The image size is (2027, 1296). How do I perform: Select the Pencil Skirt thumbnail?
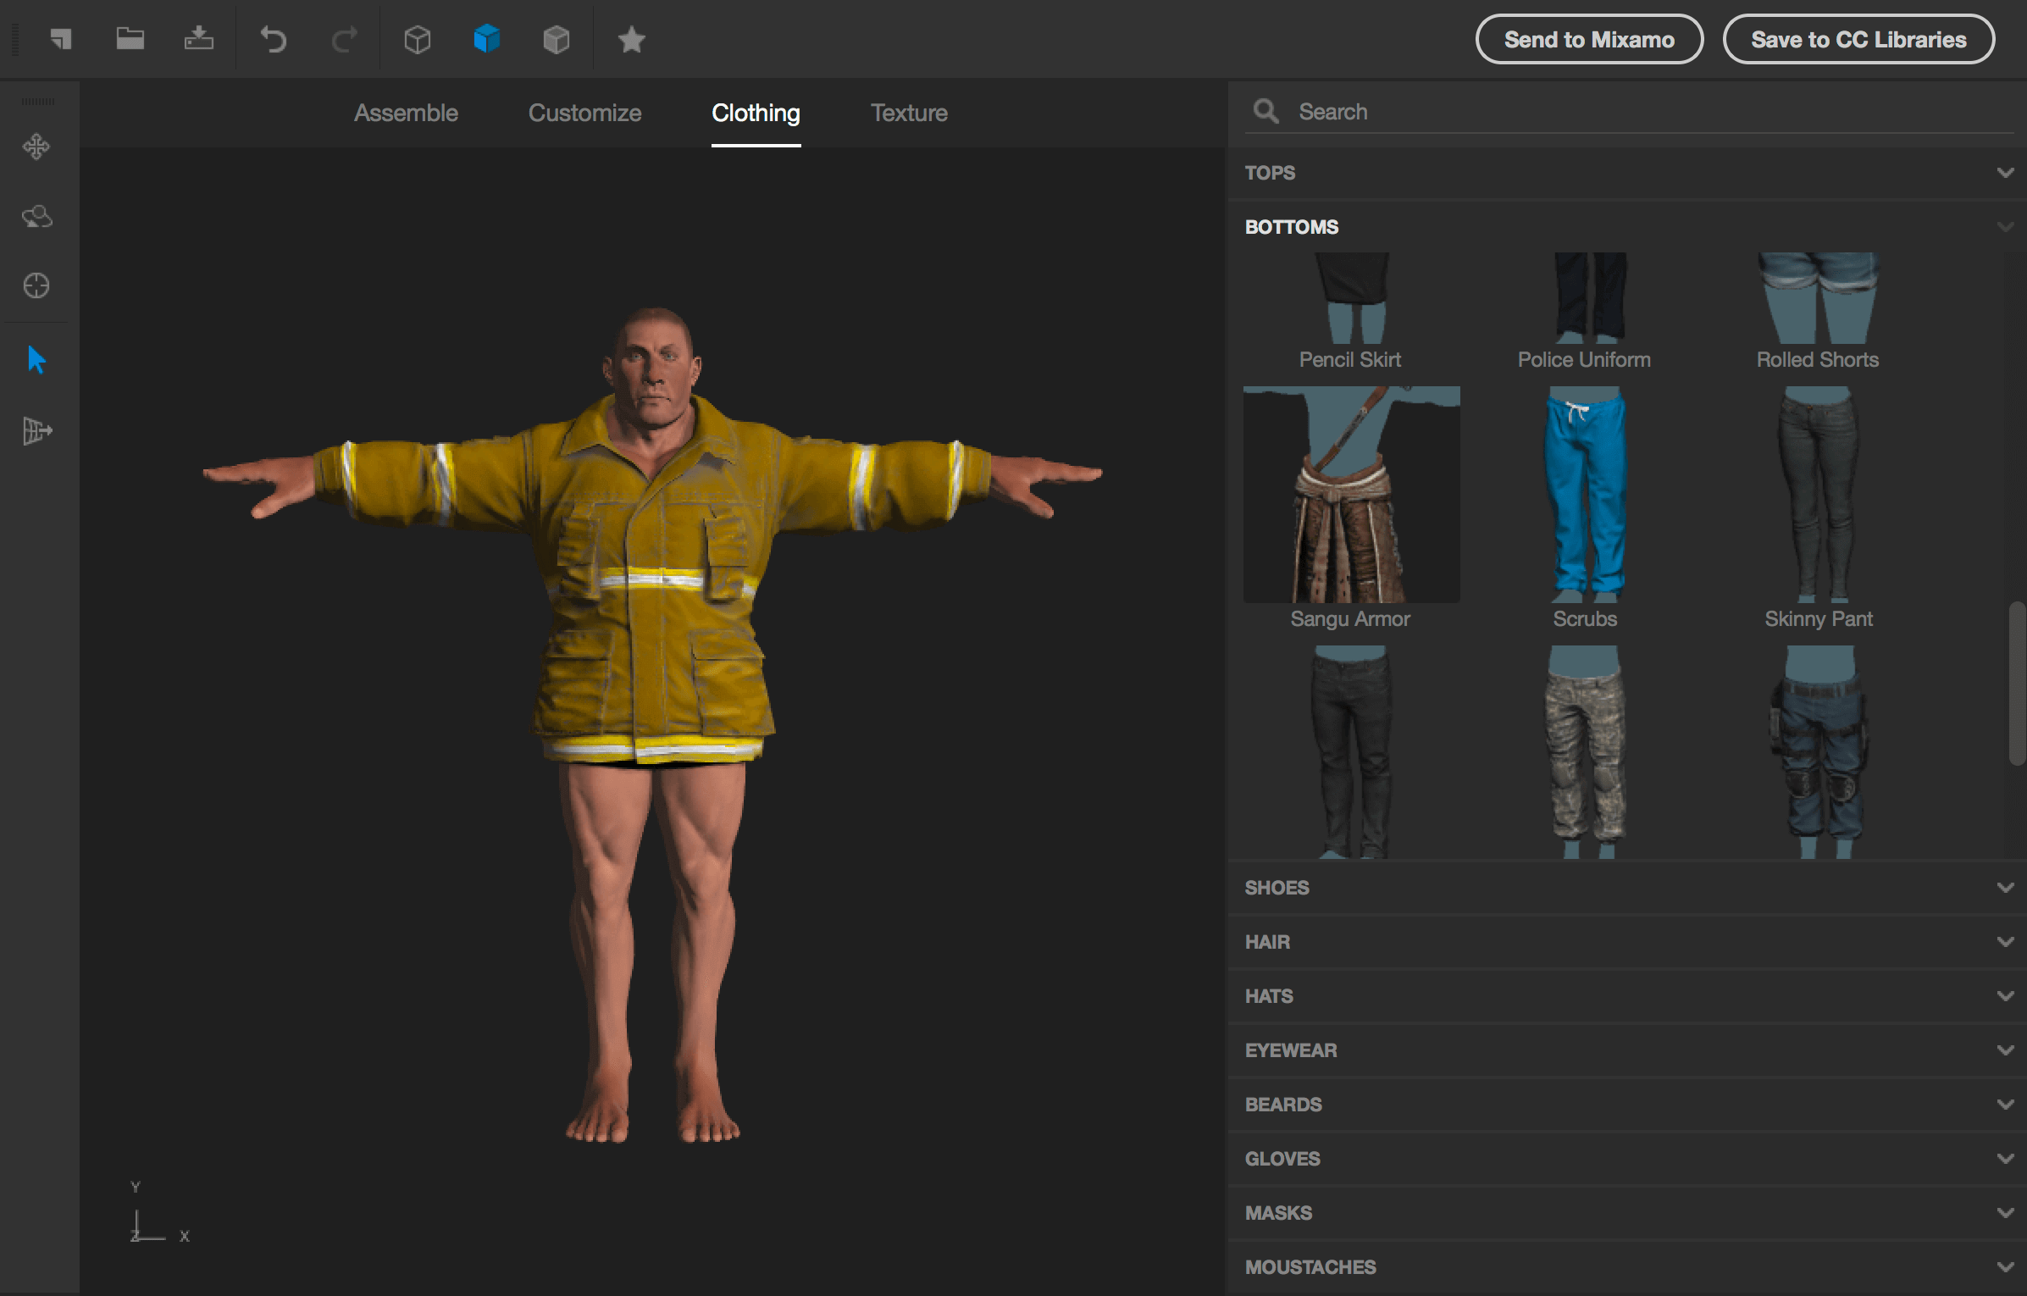pyautogui.click(x=1351, y=298)
